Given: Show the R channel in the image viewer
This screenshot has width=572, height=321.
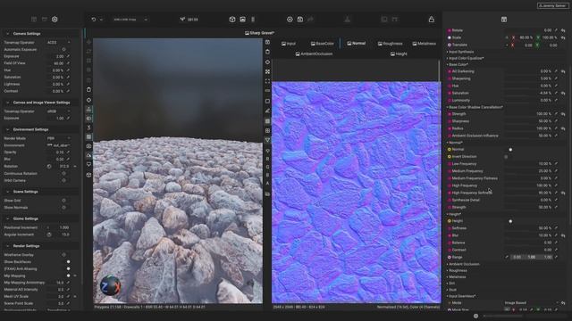Looking at the screenshot, I should (267, 159).
